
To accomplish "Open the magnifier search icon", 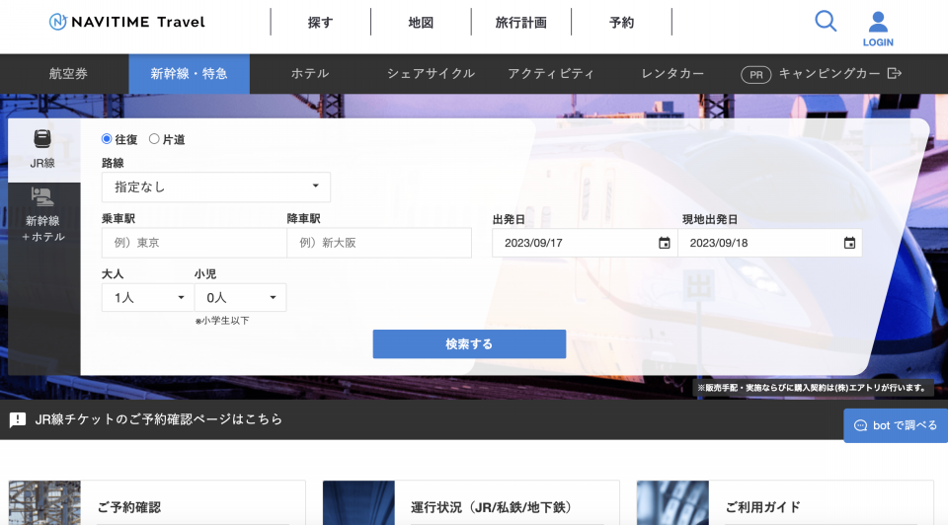I will click(826, 21).
